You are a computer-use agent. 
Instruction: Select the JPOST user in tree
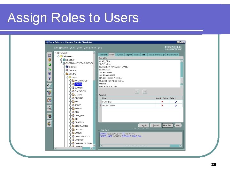78,105
